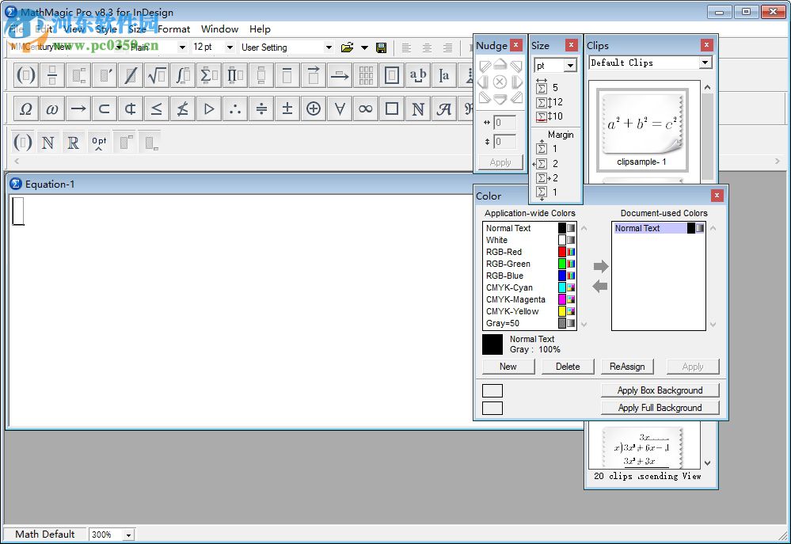
Task: Click the fraction template icon
Action: 51,75
